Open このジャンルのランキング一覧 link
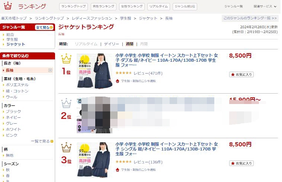The height and width of the screenshot is (182, 282). (x=250, y=18)
